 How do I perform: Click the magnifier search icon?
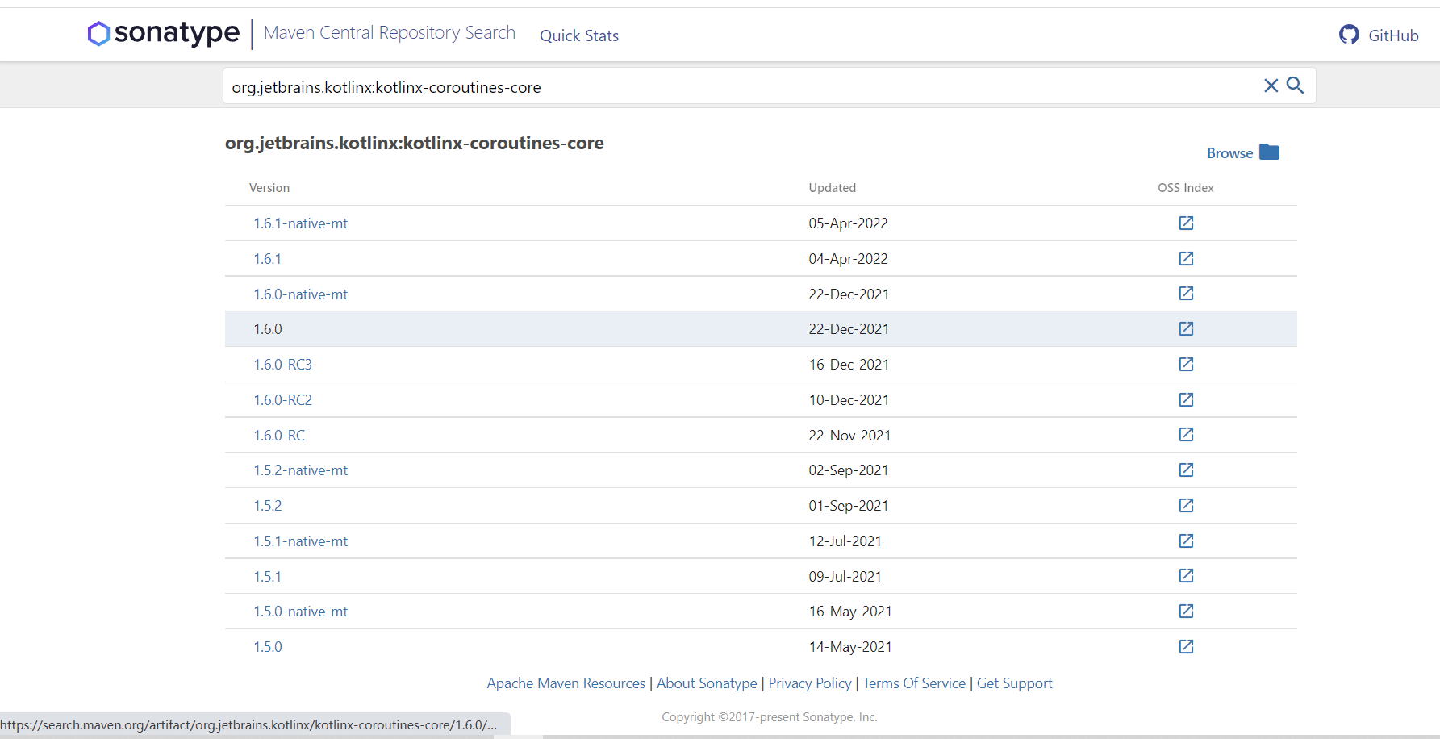pyautogui.click(x=1295, y=86)
